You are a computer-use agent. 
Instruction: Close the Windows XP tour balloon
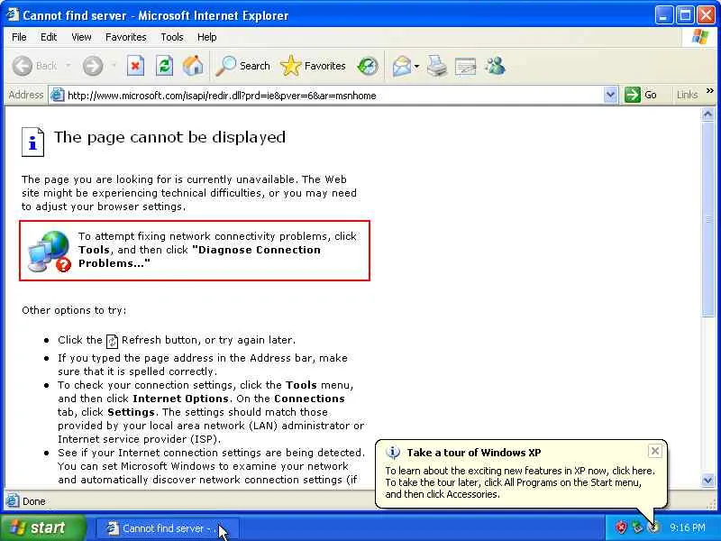coord(655,451)
